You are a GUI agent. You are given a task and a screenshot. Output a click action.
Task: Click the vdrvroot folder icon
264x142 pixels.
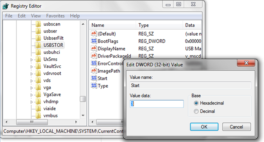[38, 74]
